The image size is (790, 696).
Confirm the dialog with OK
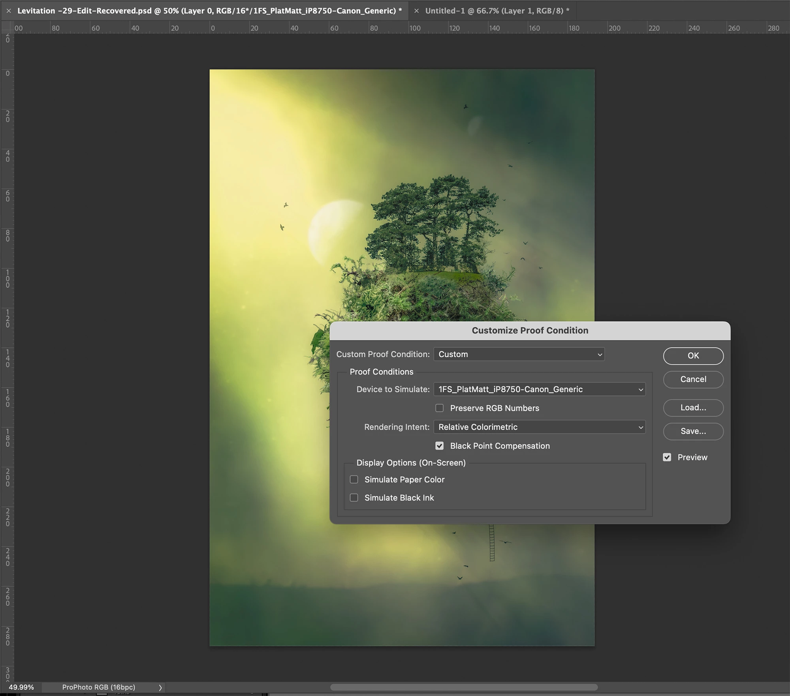point(693,356)
